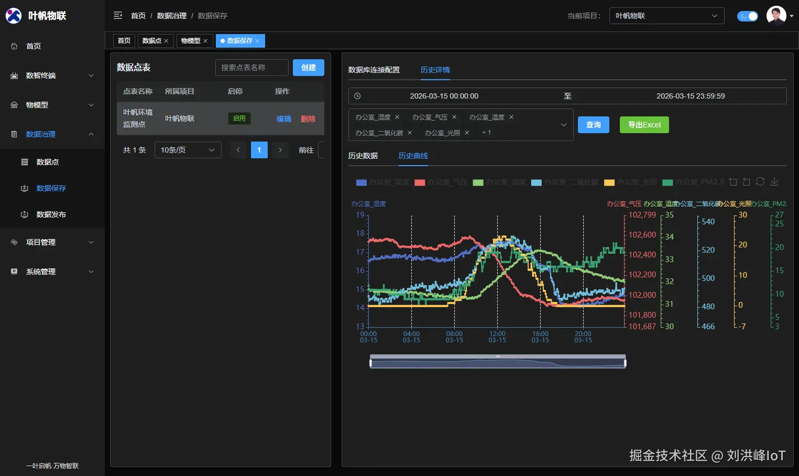Screen dimensions: 799x476
Task: Open the data point multi-select dropdown arrow
Action: 564,125
